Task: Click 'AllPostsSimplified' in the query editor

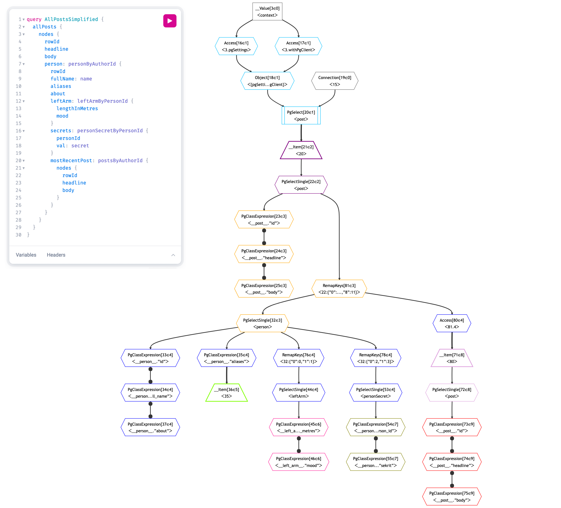Action: click(x=71, y=19)
